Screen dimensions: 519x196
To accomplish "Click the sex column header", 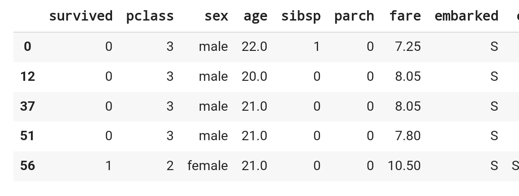I will [216, 16].
